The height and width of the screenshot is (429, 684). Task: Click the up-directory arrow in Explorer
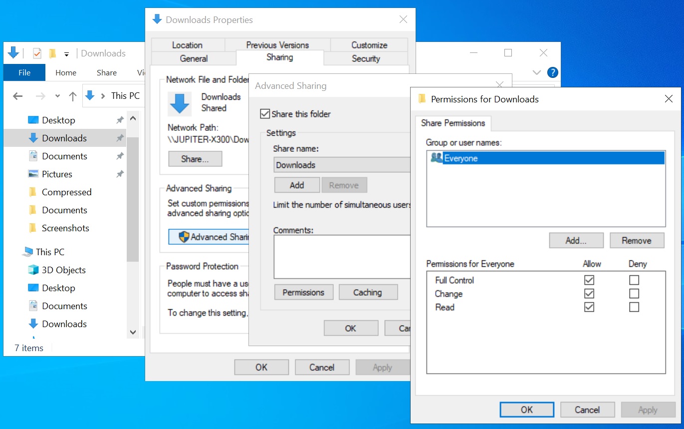pos(73,96)
